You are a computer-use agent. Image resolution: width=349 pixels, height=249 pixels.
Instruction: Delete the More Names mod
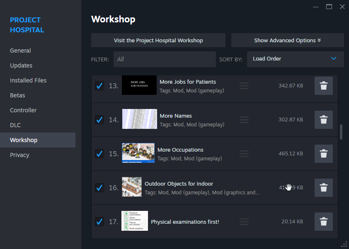tap(323, 120)
